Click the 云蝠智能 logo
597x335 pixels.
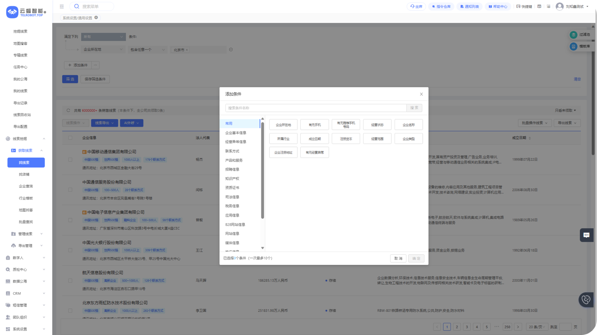pos(26,12)
